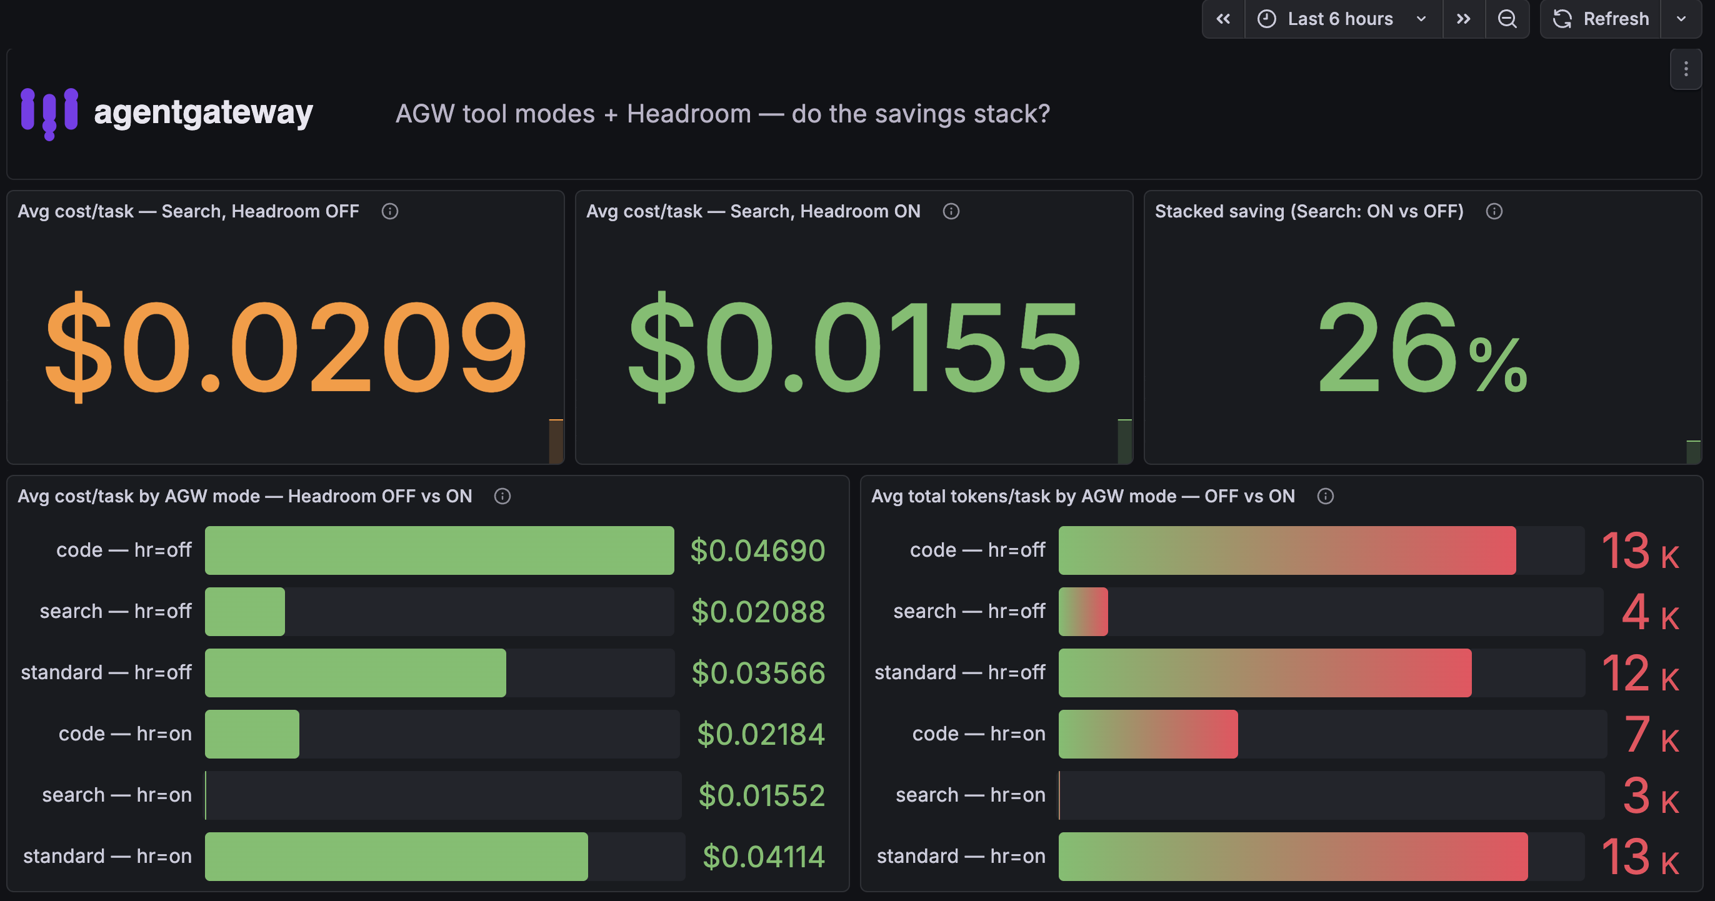This screenshot has height=901, width=1715.
Task: Click the standard — hr=on cost bar
Action: (396, 857)
